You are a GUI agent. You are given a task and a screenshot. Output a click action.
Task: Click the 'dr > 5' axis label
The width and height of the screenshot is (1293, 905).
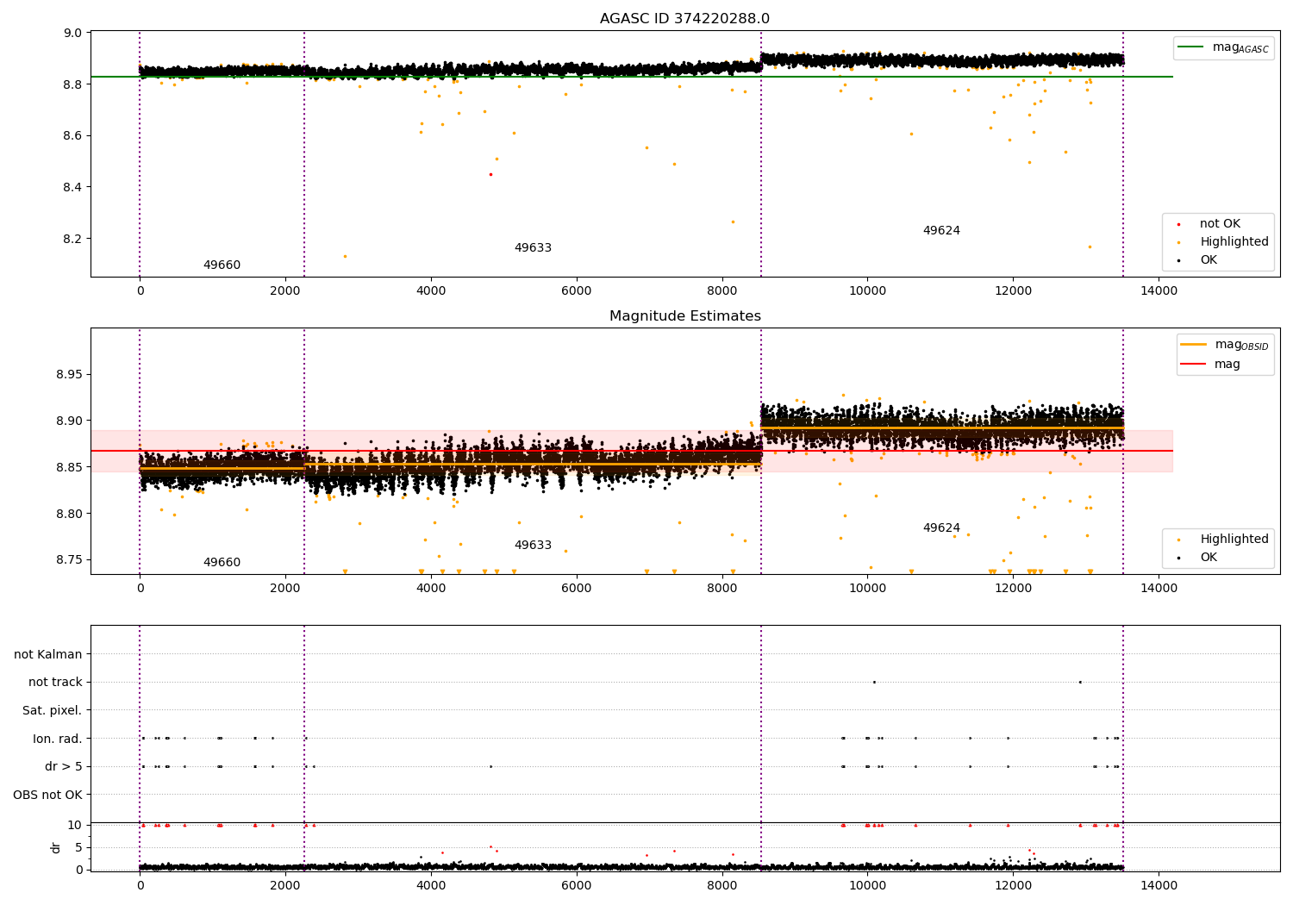(x=64, y=766)
